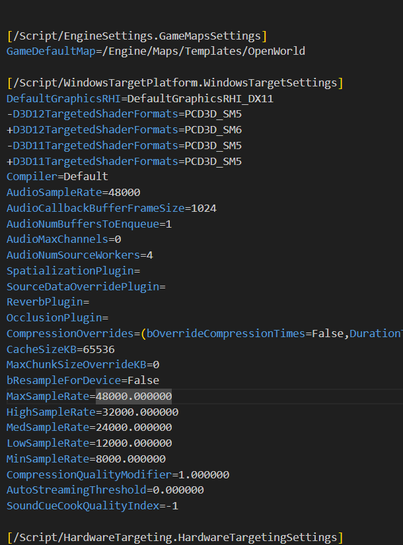Screen dimensions: 403x545
Task: Click the -D3D11TargetedShaderFormats line
Action: [124, 146]
